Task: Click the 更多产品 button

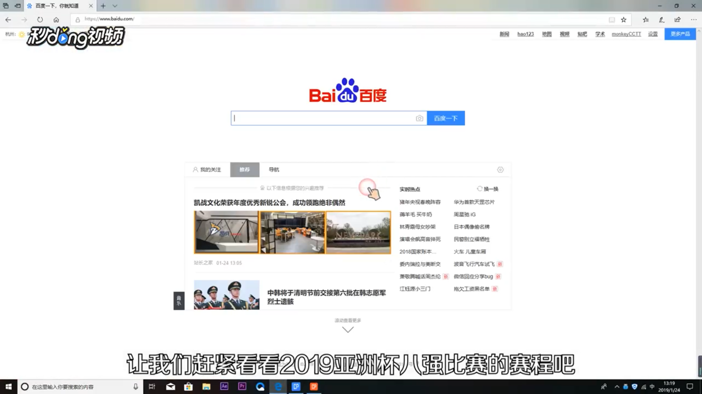Action: [681, 34]
